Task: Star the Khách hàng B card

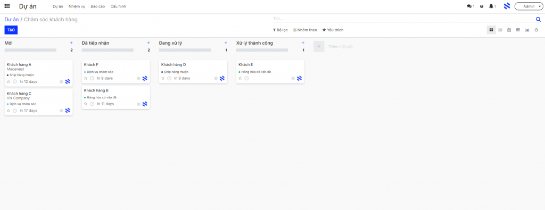Action: pyautogui.click(x=86, y=104)
